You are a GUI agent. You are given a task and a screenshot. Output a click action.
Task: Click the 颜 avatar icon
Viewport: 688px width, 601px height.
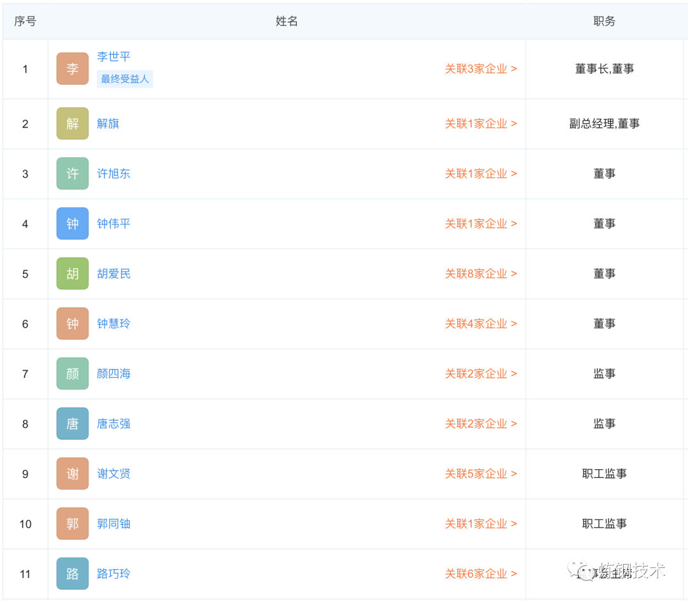click(x=73, y=373)
